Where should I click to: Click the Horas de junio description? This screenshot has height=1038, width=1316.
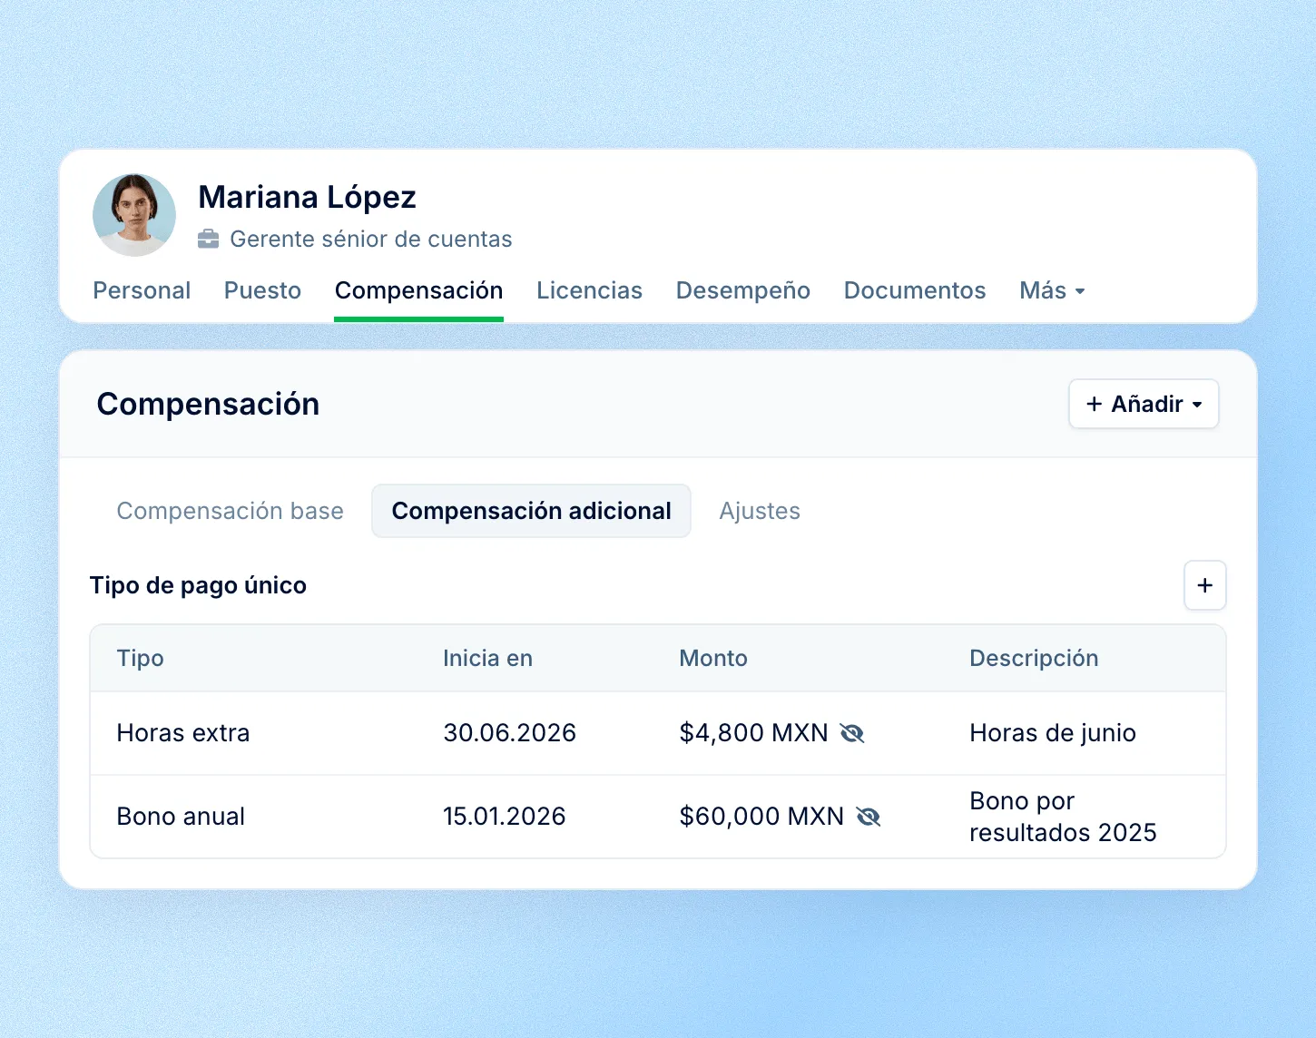[x=1053, y=733]
